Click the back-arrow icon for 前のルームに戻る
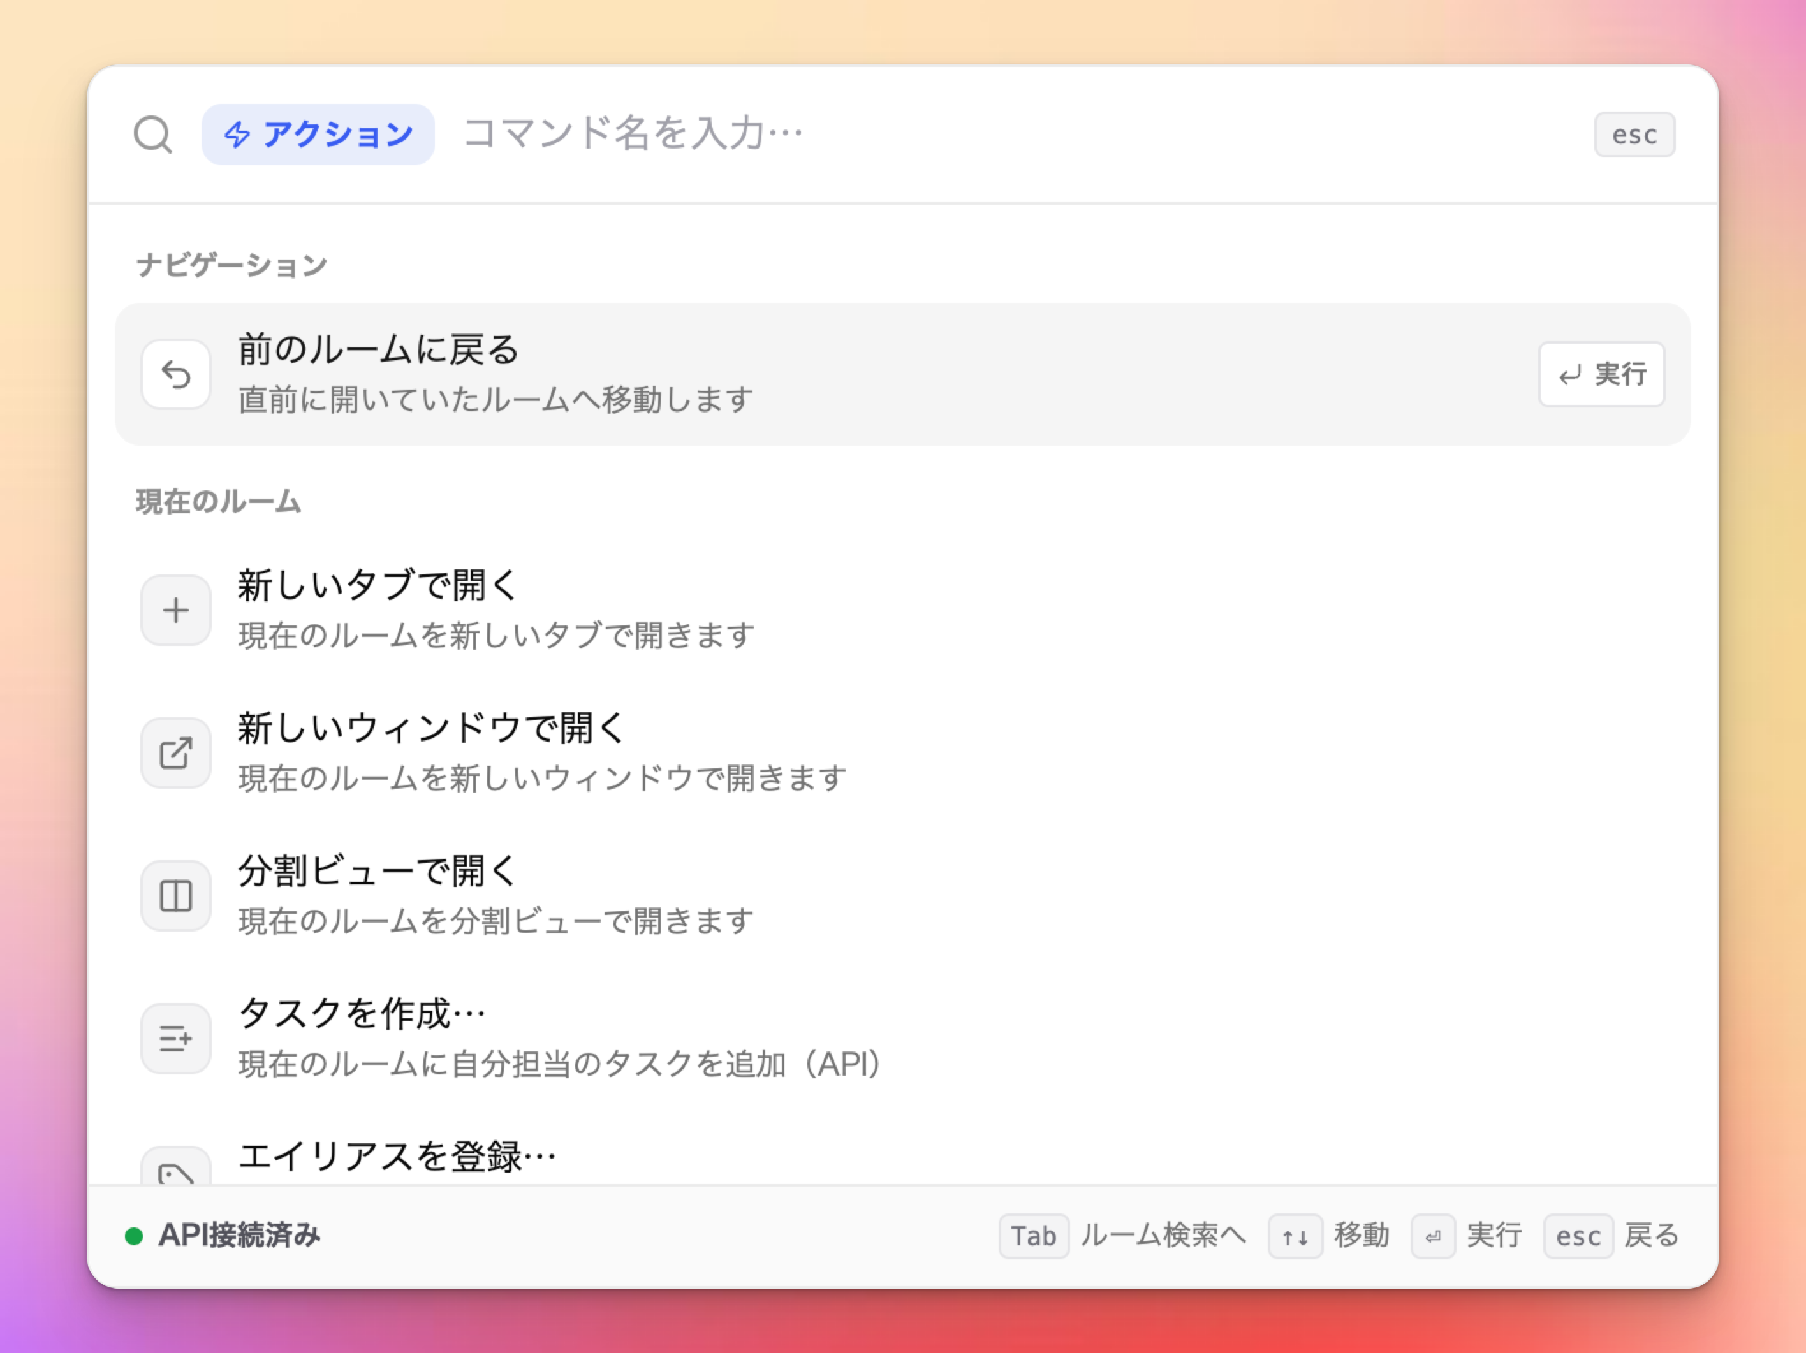 coord(175,374)
